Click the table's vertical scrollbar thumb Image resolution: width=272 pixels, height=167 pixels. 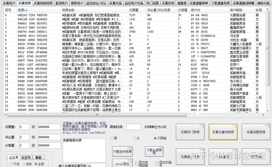click(x=268, y=48)
